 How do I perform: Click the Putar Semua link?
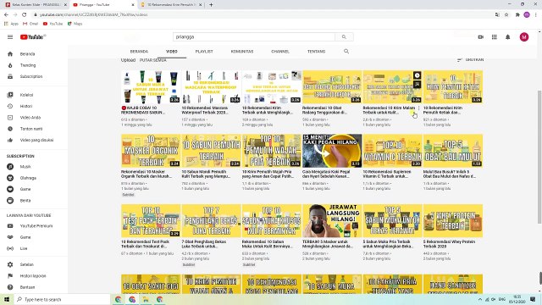coord(152,60)
